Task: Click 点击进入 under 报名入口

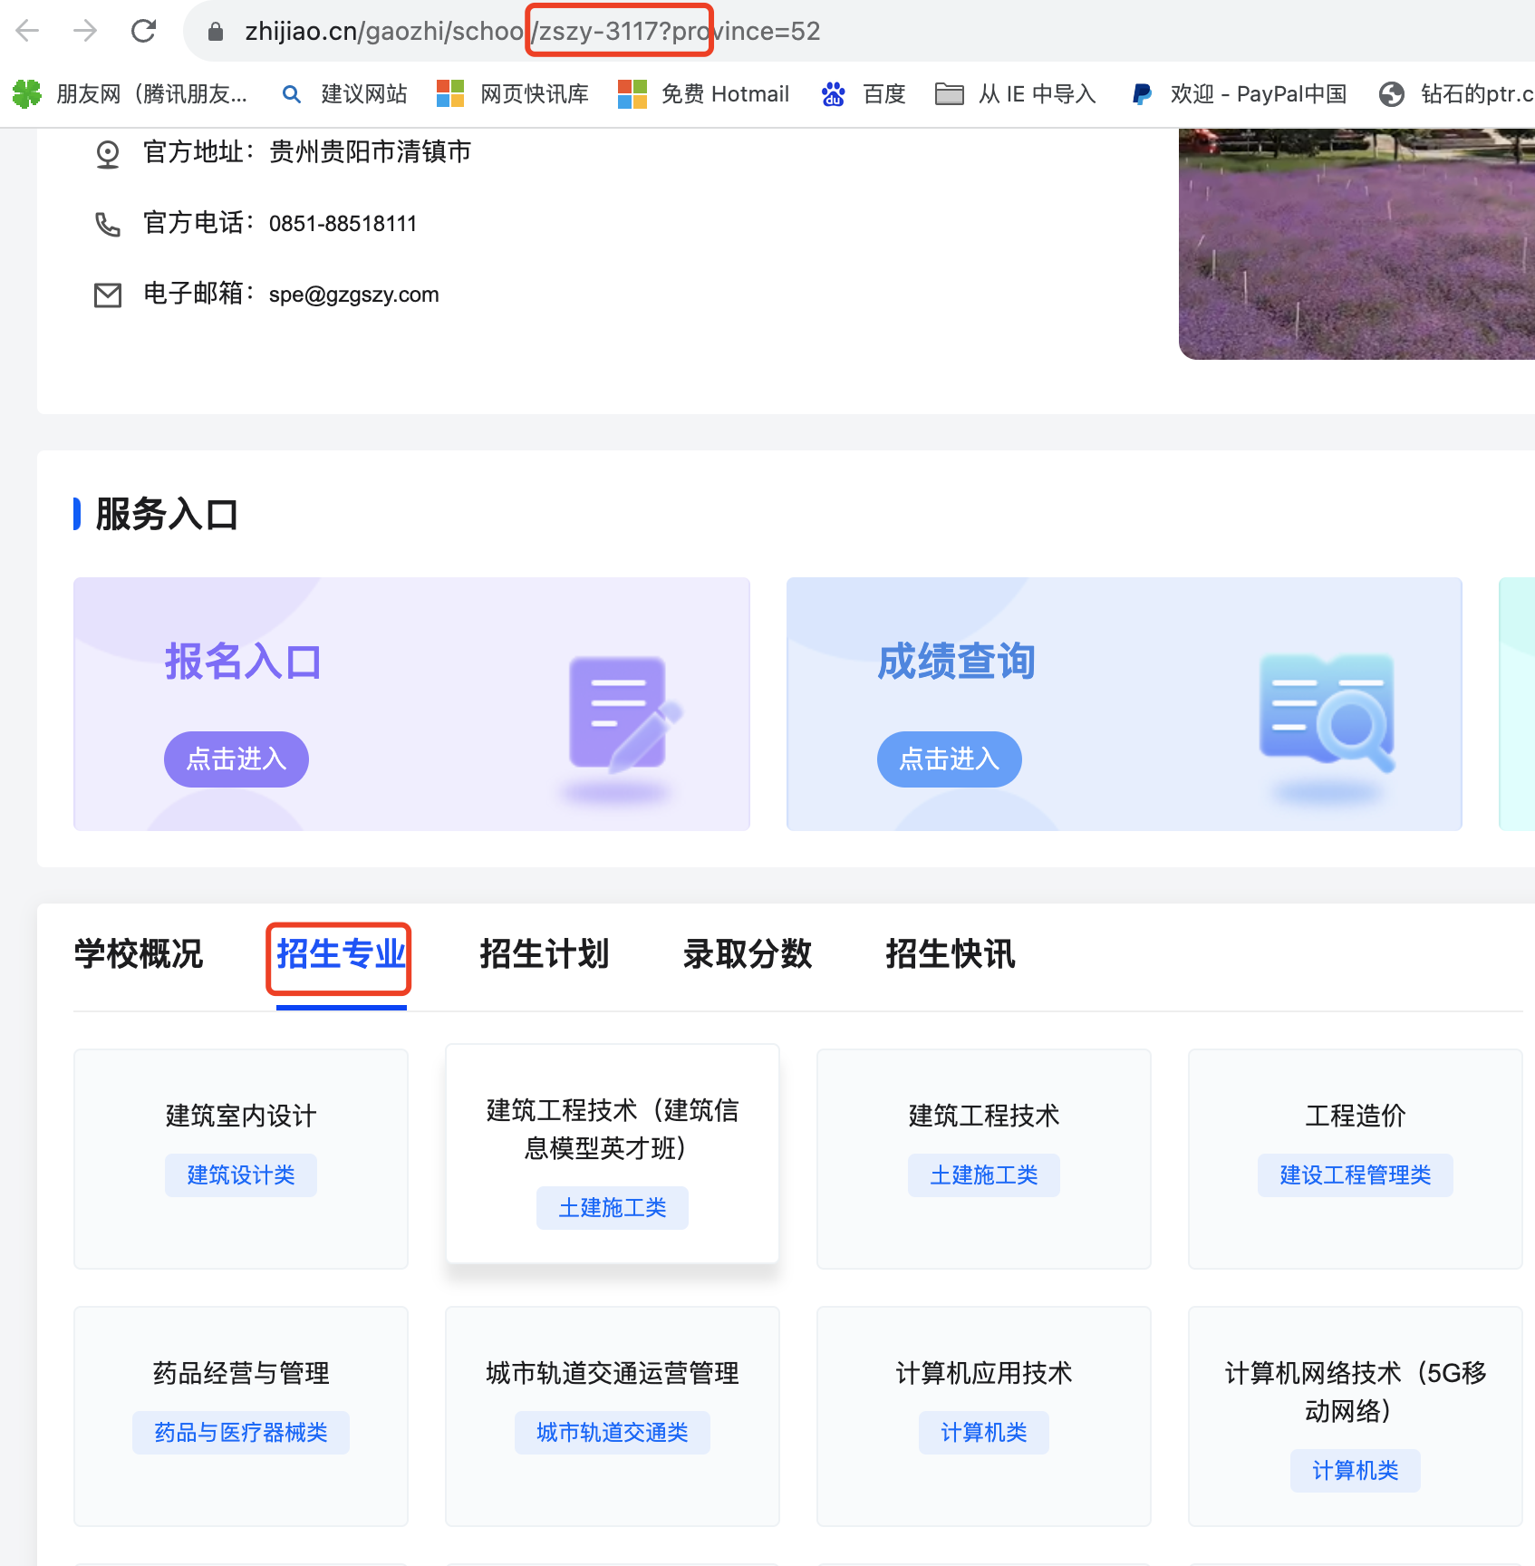Action: coord(237,759)
